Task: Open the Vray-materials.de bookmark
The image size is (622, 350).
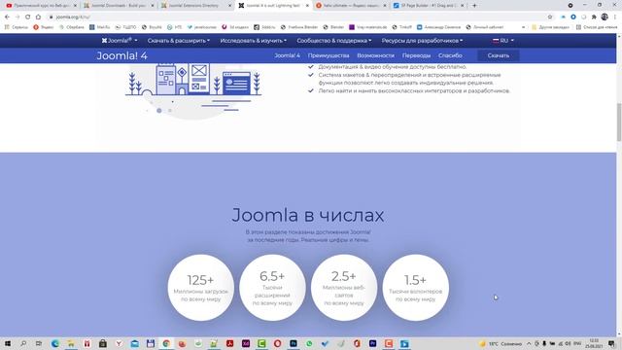Action: coord(367,27)
